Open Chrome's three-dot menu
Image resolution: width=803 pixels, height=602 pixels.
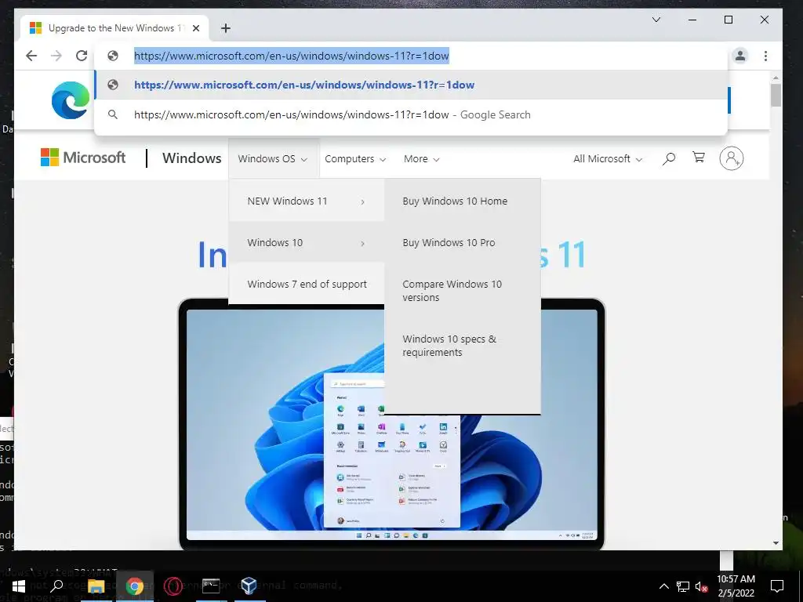[x=765, y=56]
